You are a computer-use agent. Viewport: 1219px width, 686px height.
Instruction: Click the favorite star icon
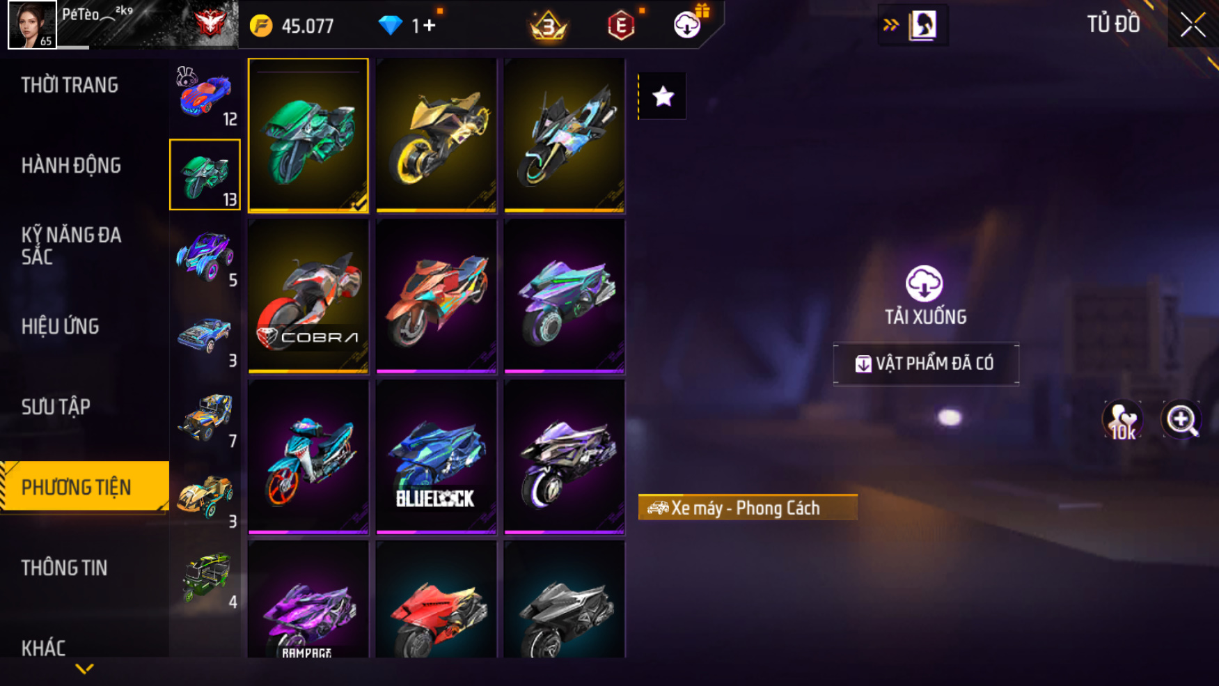[663, 96]
